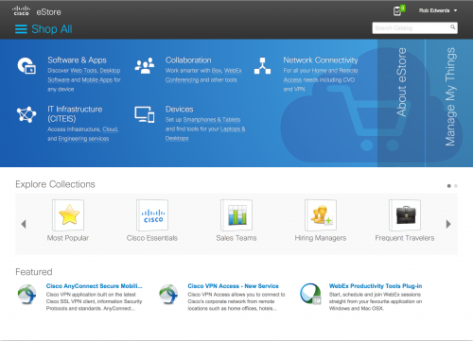Open the Devices heading link
The width and height of the screenshot is (473, 341).
pyautogui.click(x=180, y=109)
